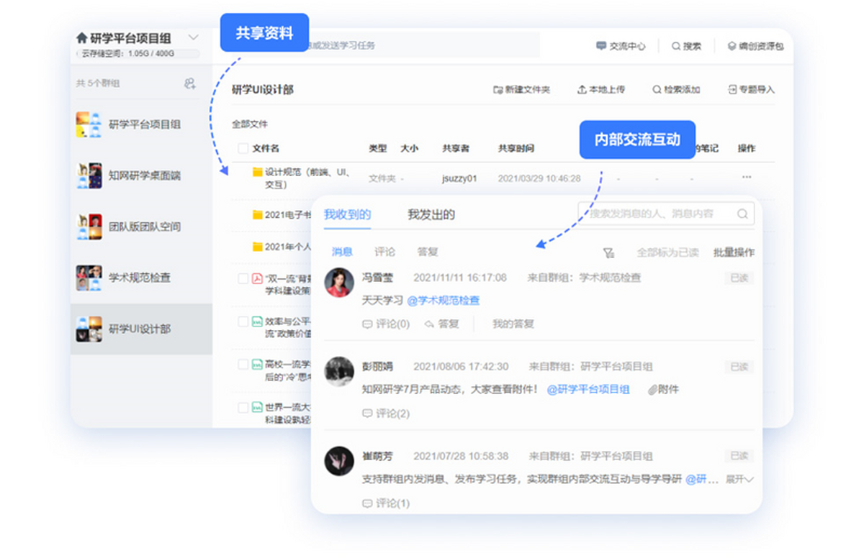Toggle the select-all checkbox beside 文件名

click(243, 148)
